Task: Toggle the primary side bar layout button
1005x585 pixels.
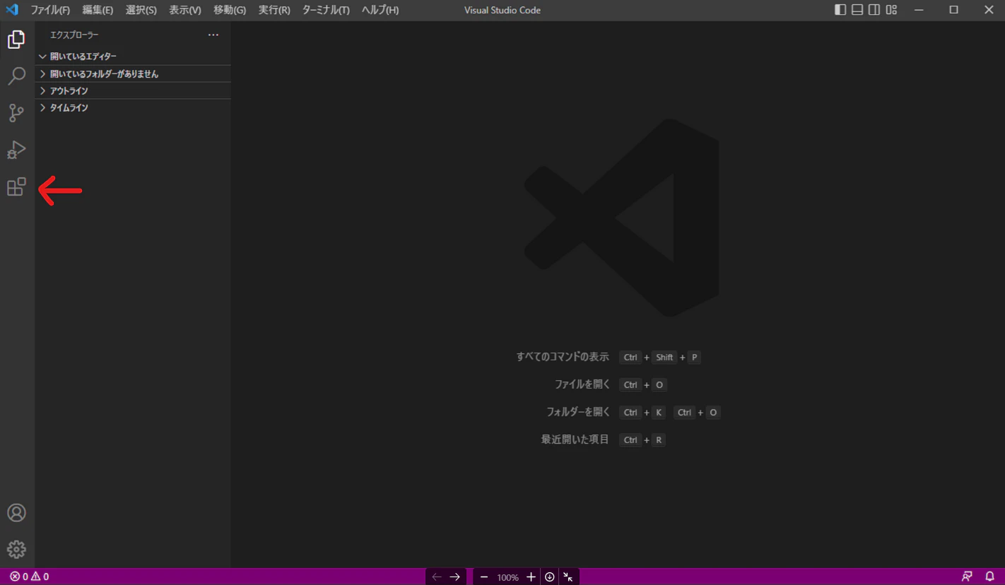Action: [x=840, y=10]
